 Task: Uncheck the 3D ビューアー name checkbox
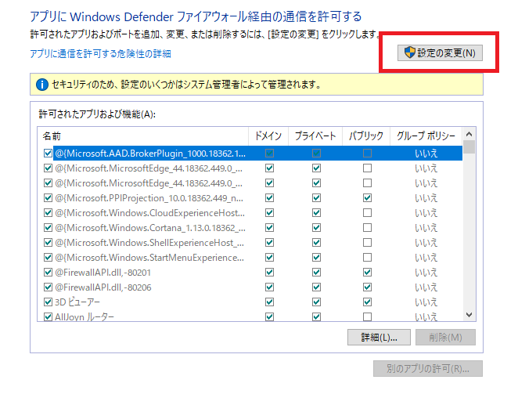pos(48,302)
